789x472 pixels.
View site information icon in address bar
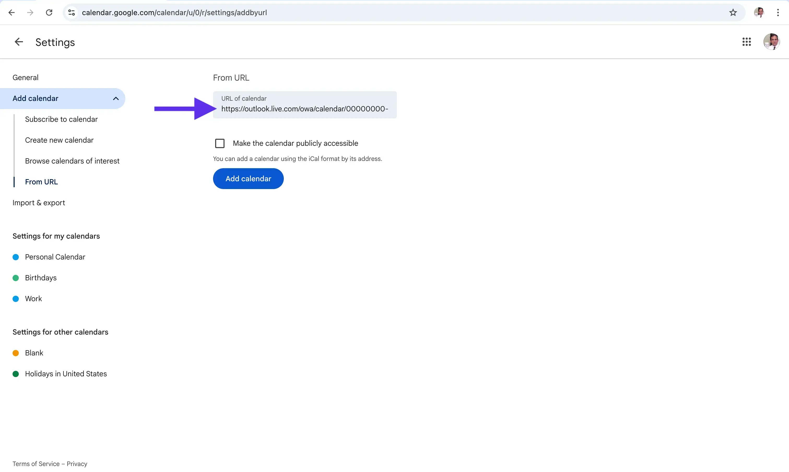point(72,13)
